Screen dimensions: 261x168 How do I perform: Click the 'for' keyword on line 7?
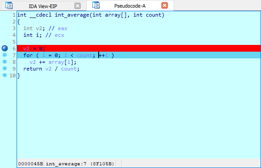coord(28,55)
